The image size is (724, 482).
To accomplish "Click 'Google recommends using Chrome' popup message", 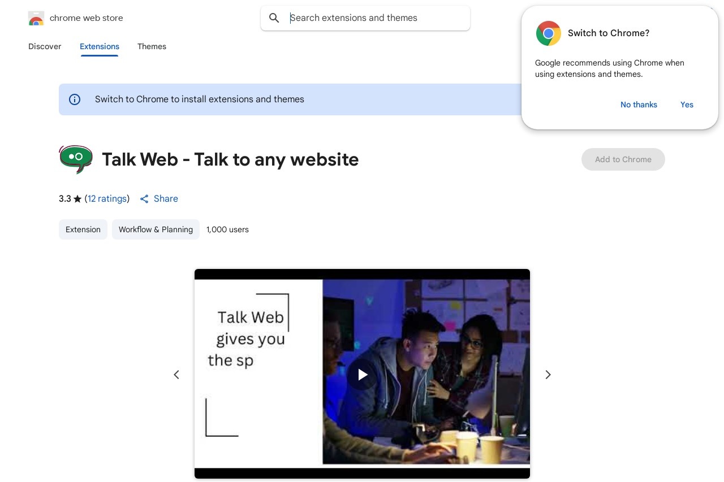I will (x=610, y=68).
